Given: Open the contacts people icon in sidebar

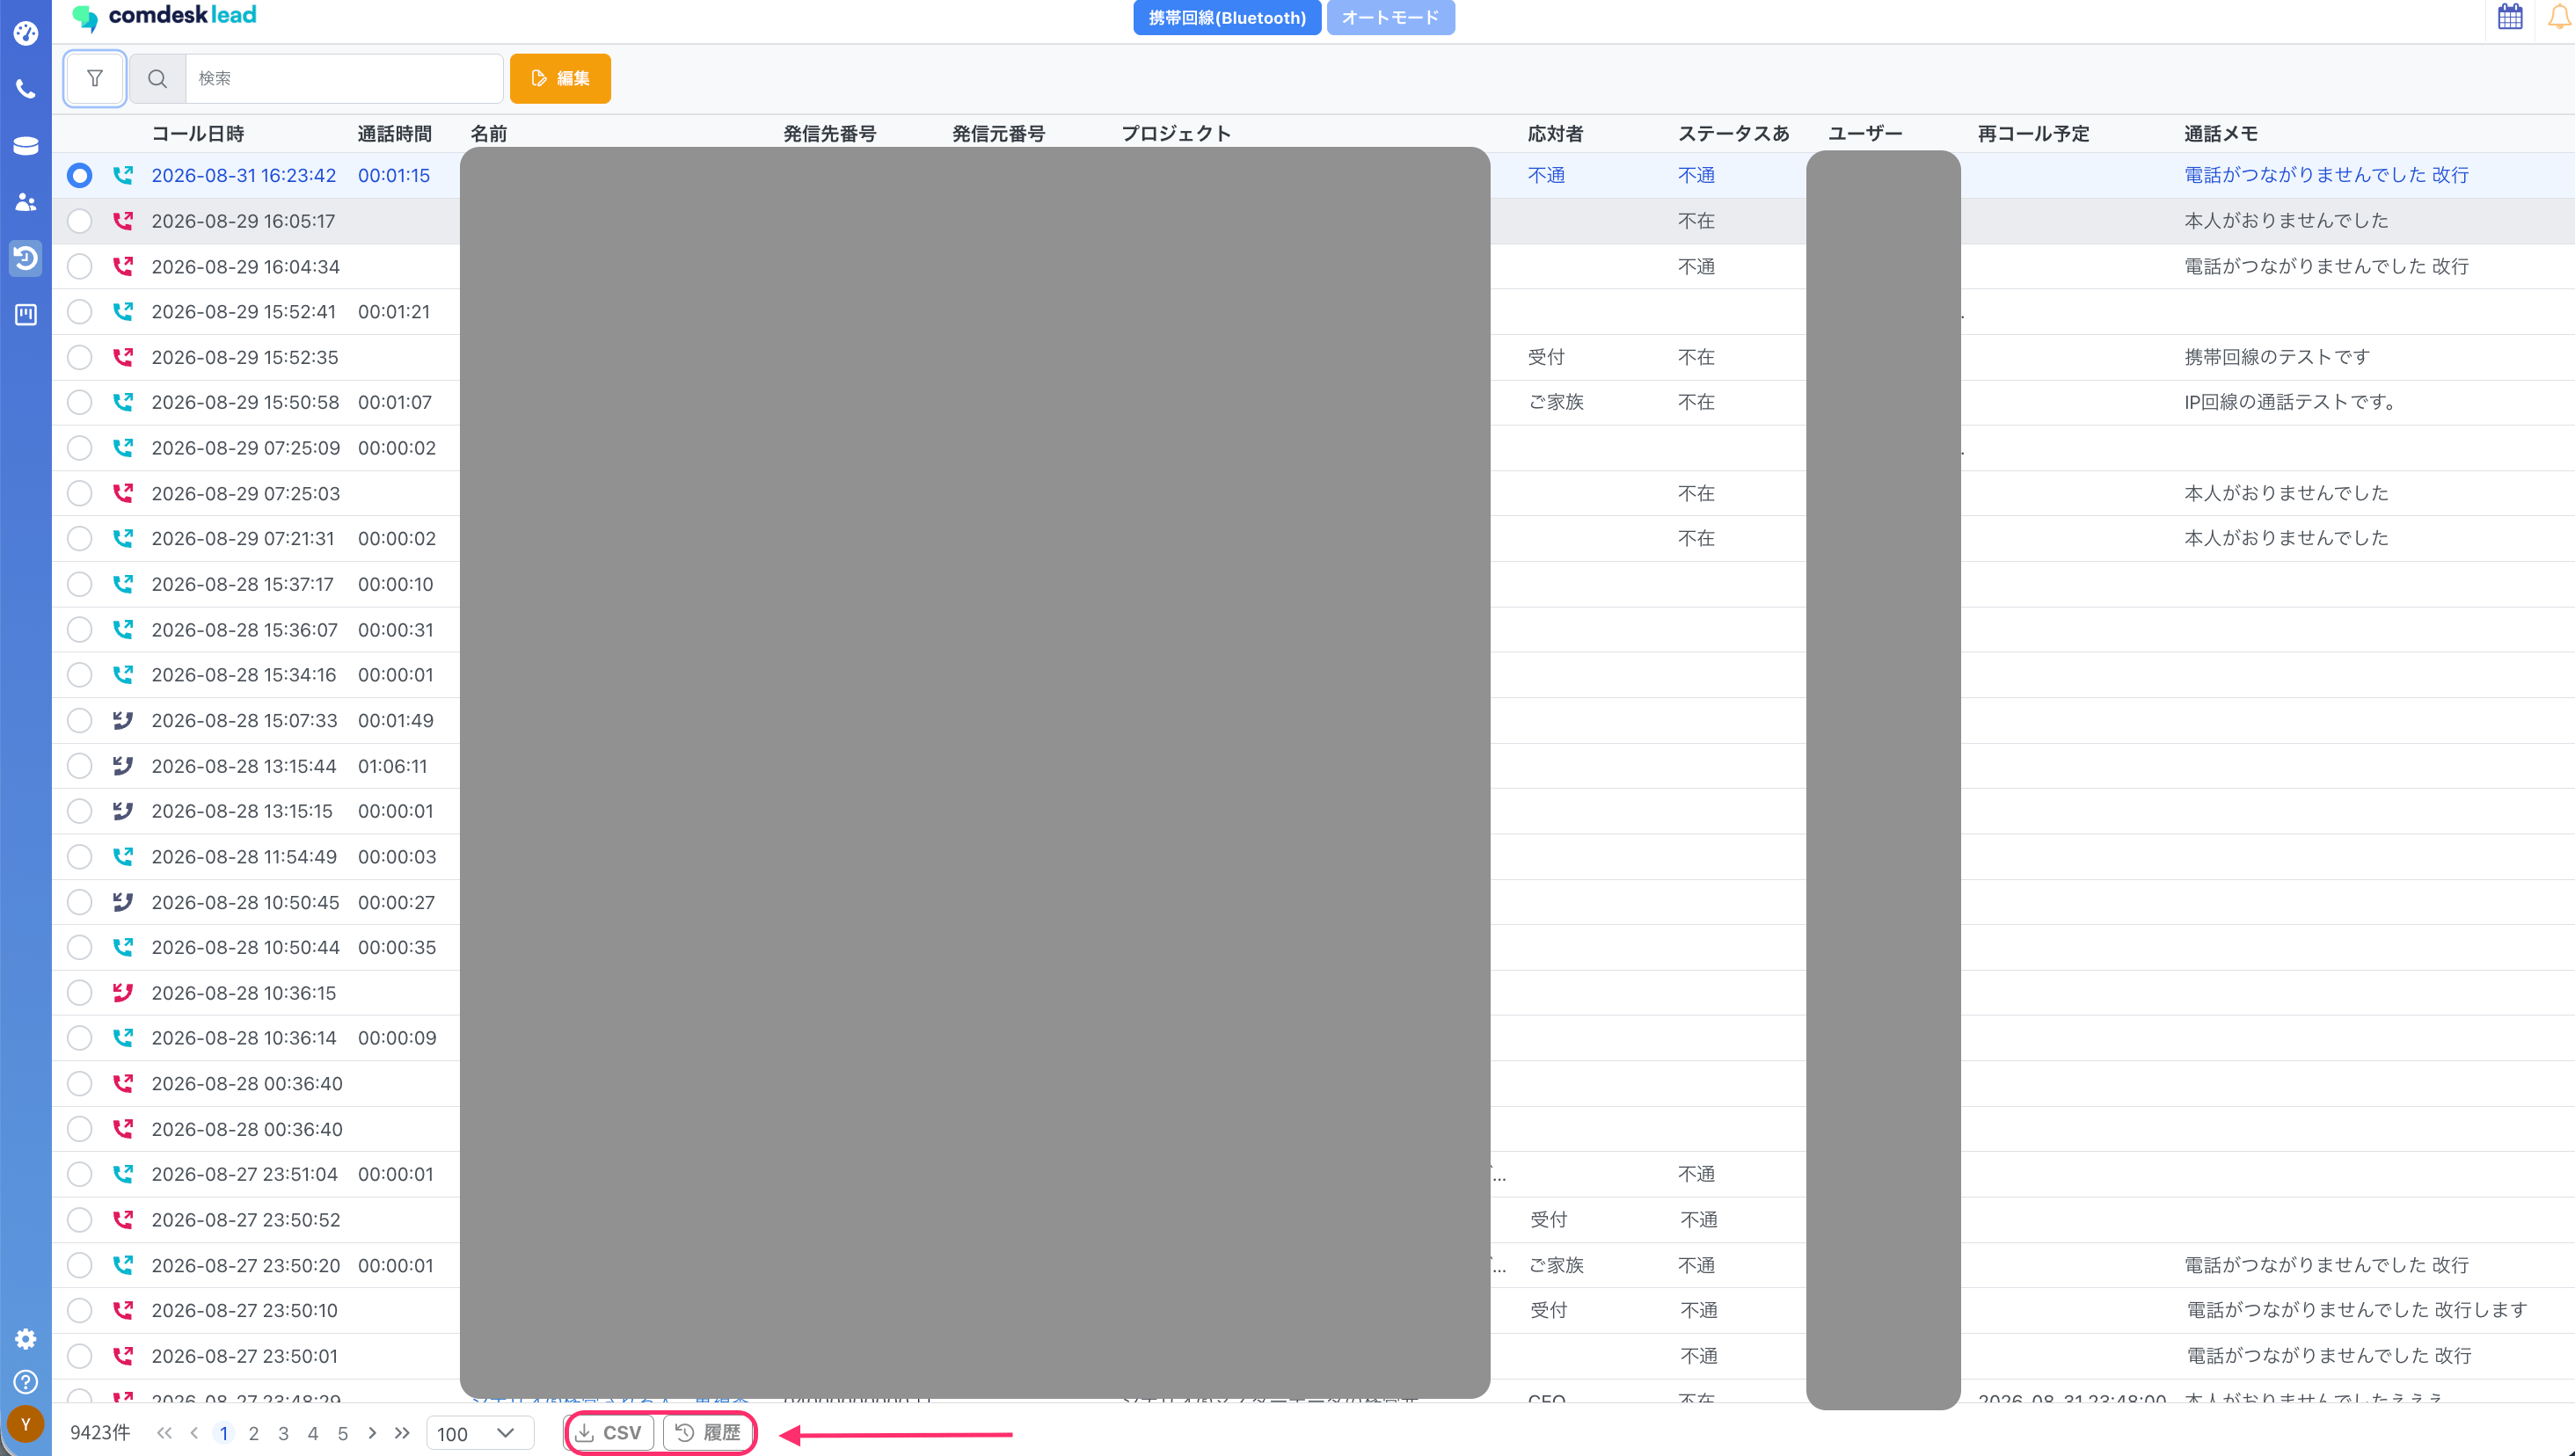Looking at the screenshot, I should [x=26, y=202].
